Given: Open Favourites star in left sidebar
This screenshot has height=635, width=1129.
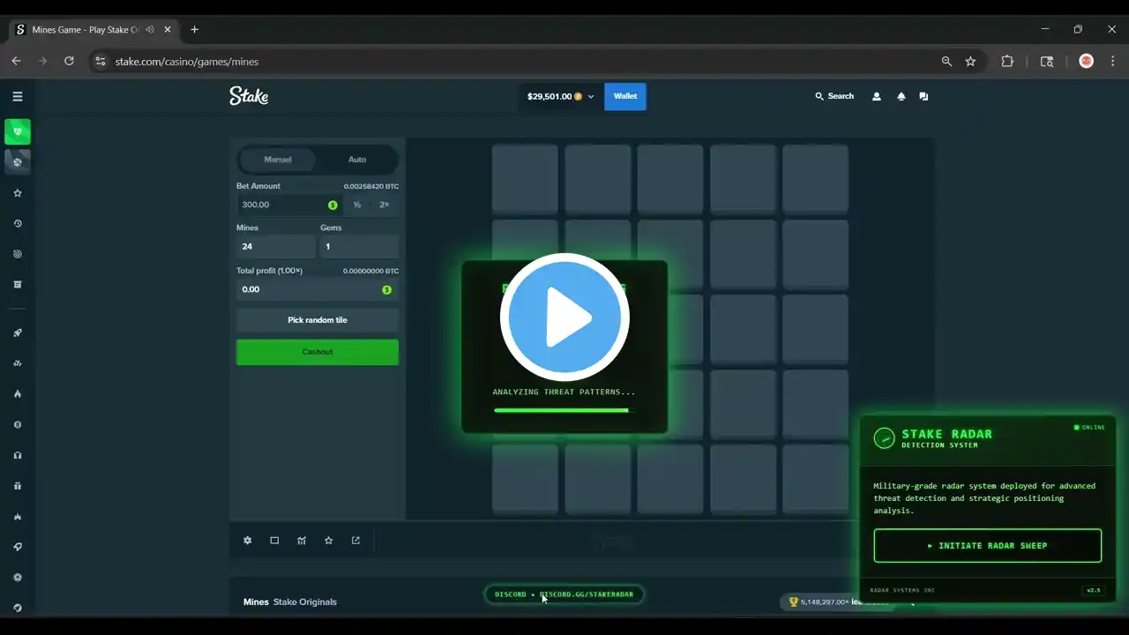Looking at the screenshot, I should pos(18,193).
